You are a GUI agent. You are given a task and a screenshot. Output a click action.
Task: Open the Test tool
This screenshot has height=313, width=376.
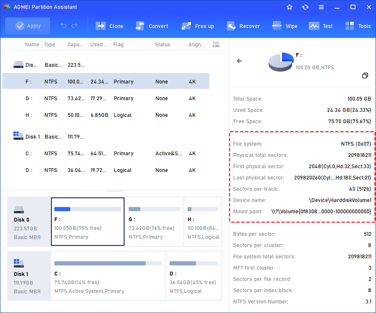click(x=321, y=26)
